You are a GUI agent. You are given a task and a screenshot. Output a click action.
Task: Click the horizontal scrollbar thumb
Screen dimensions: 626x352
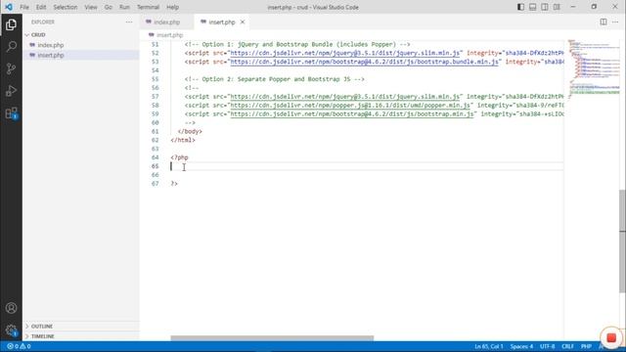(x=272, y=338)
